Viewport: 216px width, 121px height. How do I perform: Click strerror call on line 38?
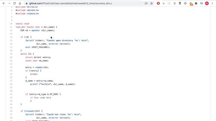coord(53,118)
